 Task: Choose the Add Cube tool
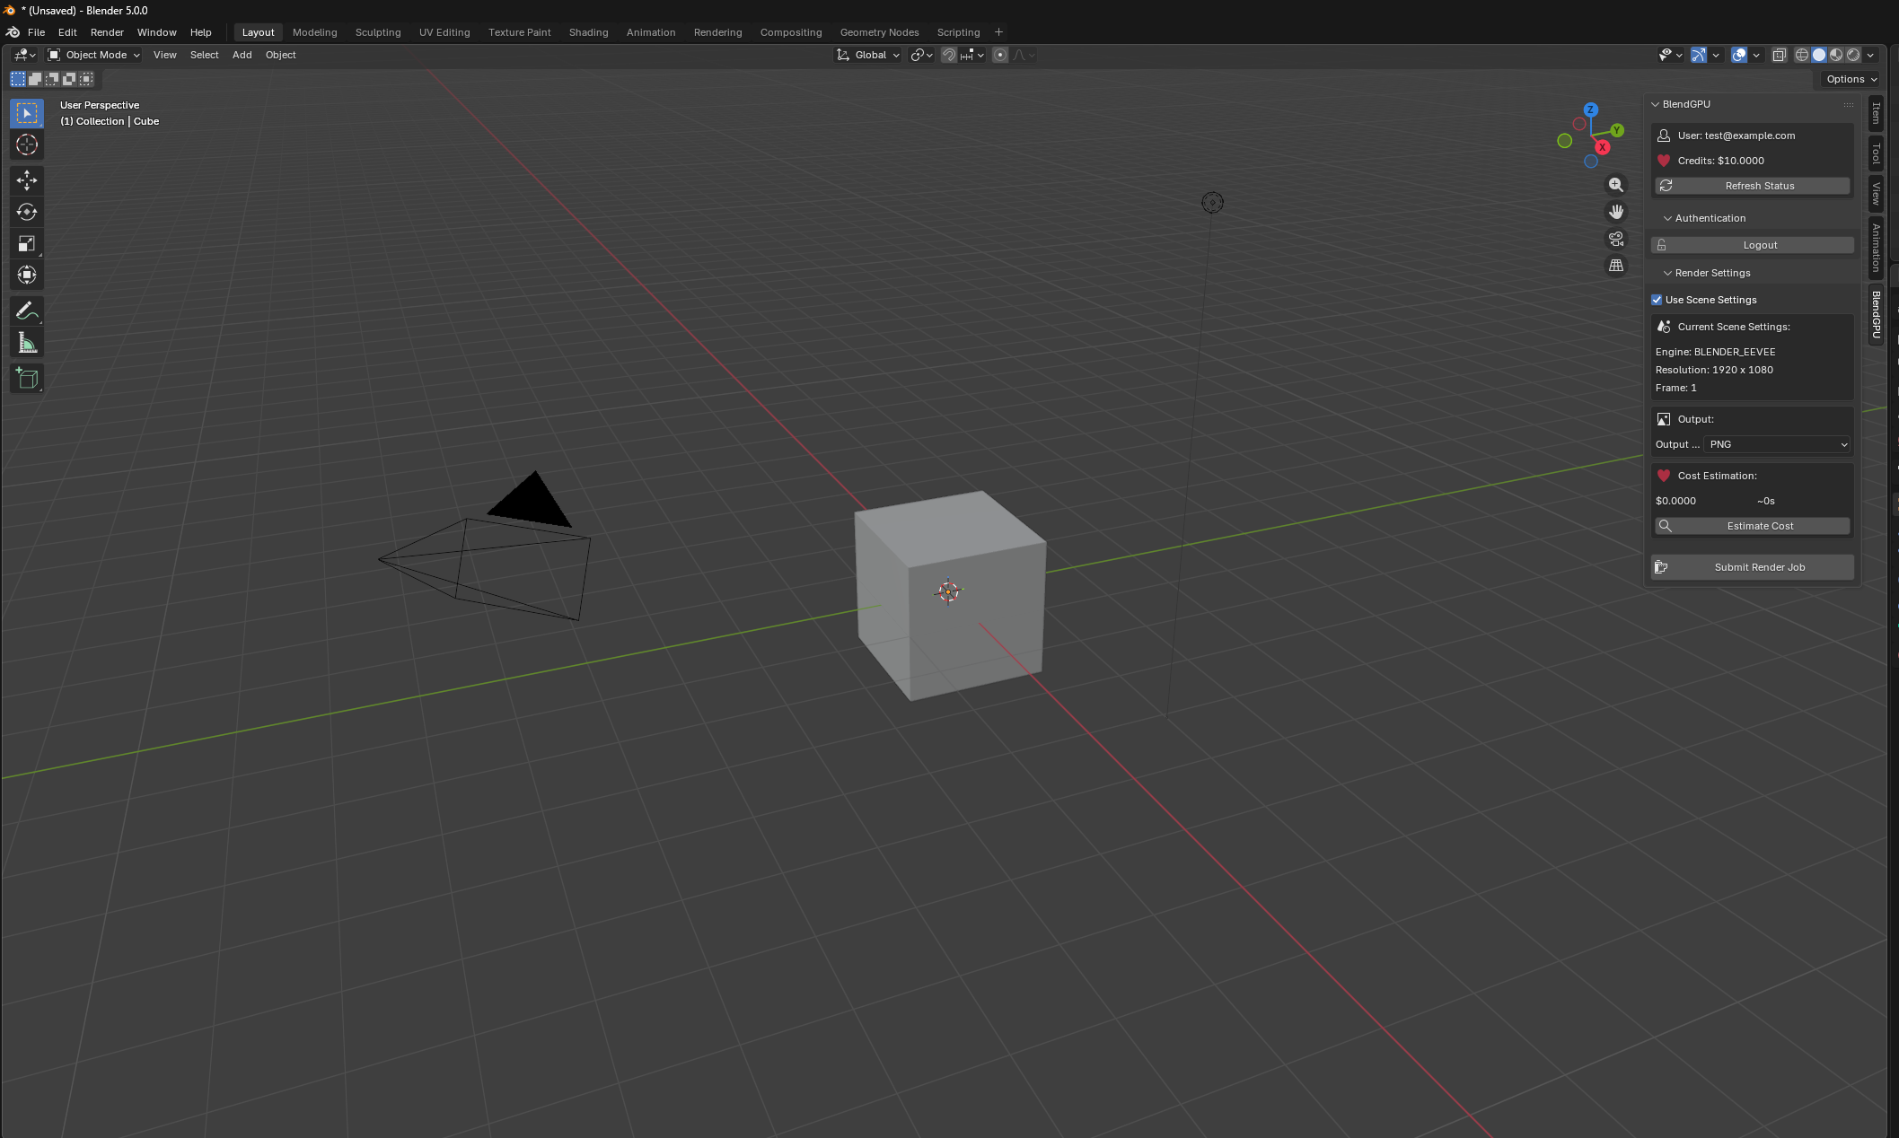(x=26, y=378)
